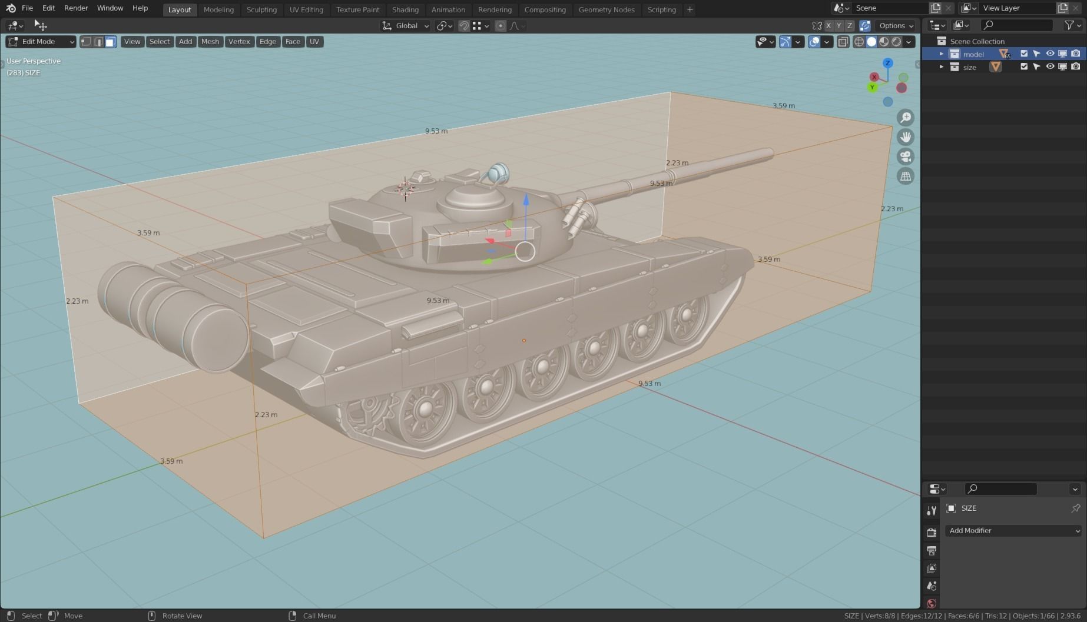This screenshot has width=1087, height=622.
Task: Open Render properties tab
Action: pos(932,533)
